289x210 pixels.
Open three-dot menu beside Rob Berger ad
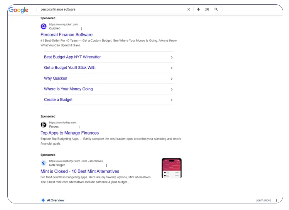click(x=106, y=165)
